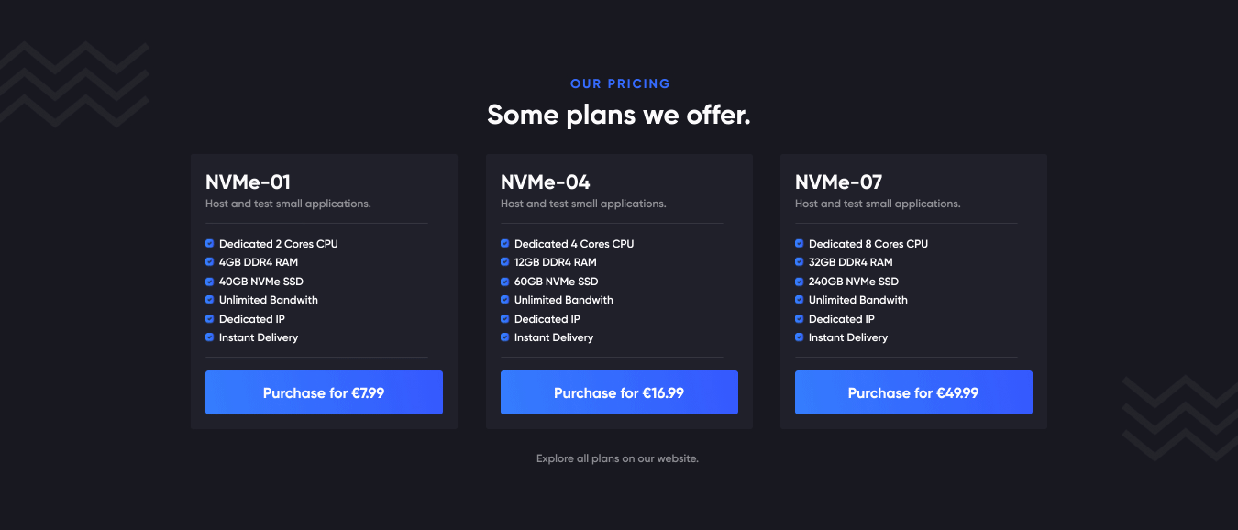
Task: Click checkmark icon beside 4GB DDR4 RAM
Action: pos(210,262)
